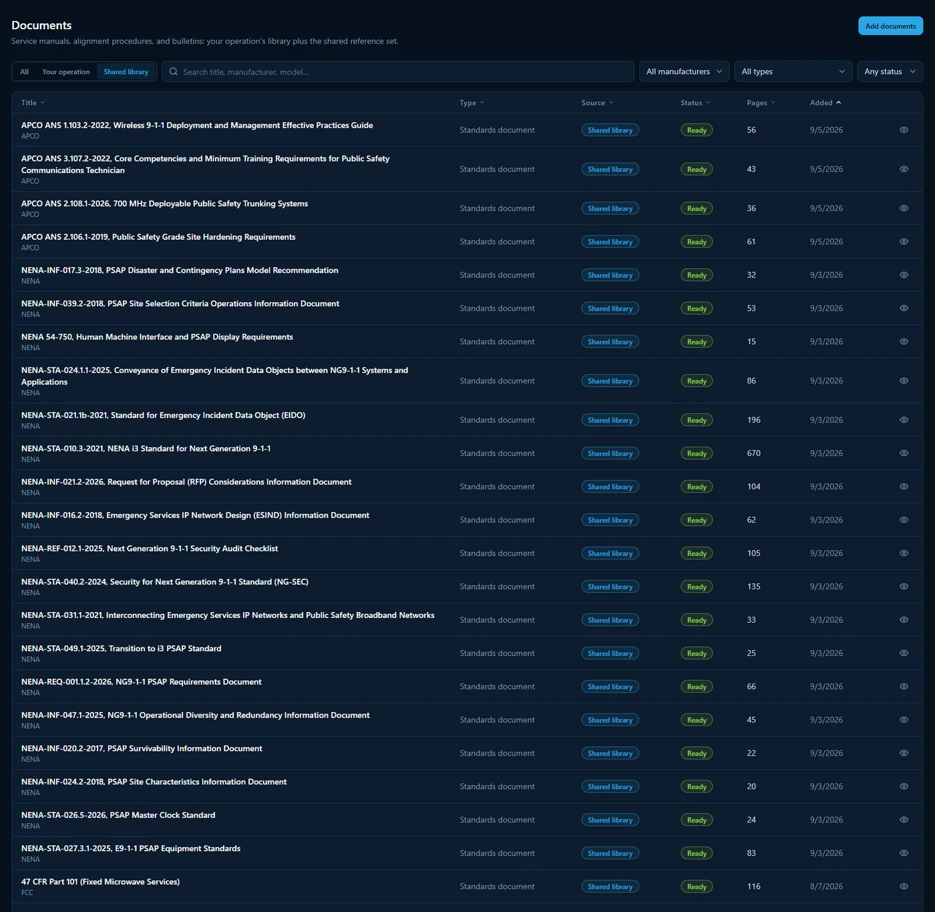935x912 pixels.
Task: View APCO ANS 2.106.1-2019 Site Hardening eye icon
Action: point(904,241)
